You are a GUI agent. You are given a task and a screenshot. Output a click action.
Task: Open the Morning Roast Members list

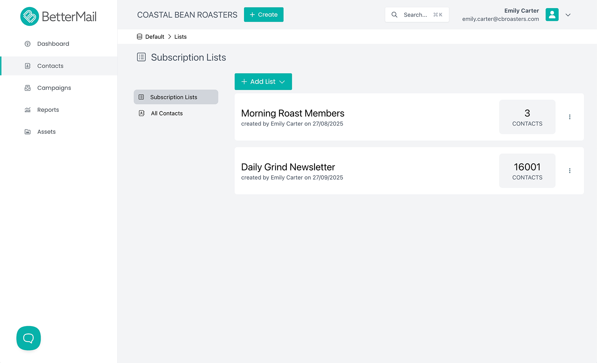(x=293, y=113)
